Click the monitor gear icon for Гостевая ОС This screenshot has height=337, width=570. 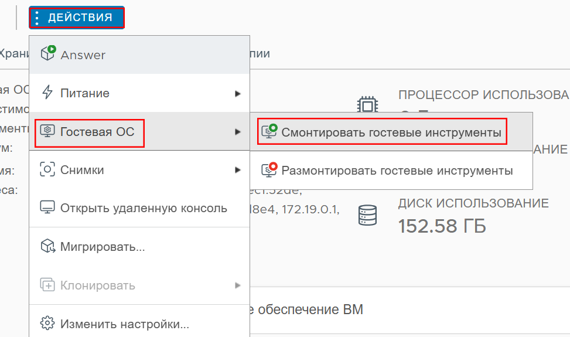coord(47,131)
